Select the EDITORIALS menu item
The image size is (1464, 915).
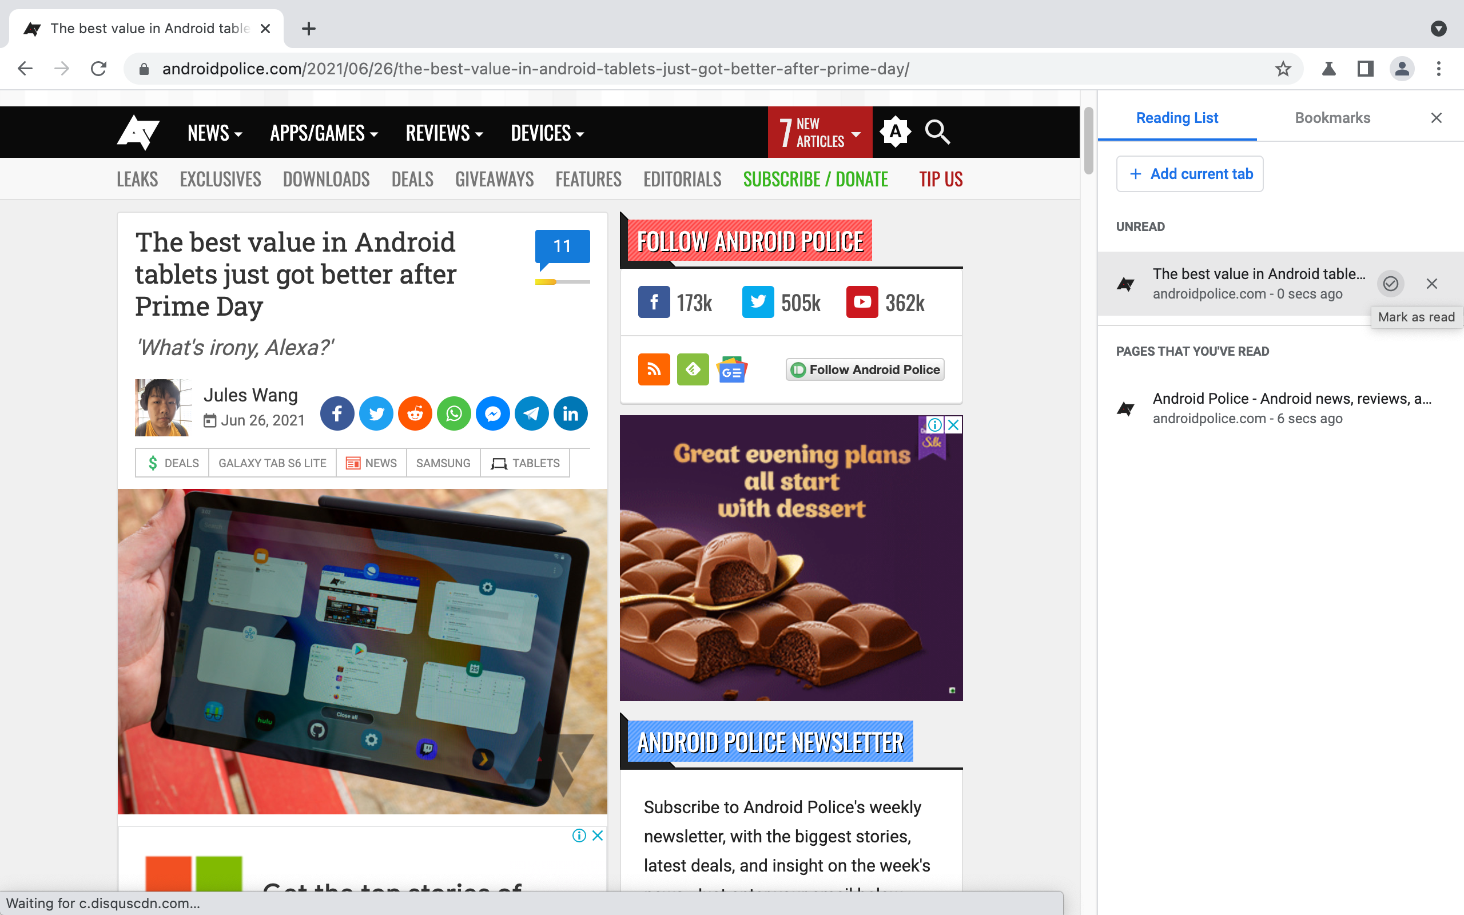pos(682,178)
